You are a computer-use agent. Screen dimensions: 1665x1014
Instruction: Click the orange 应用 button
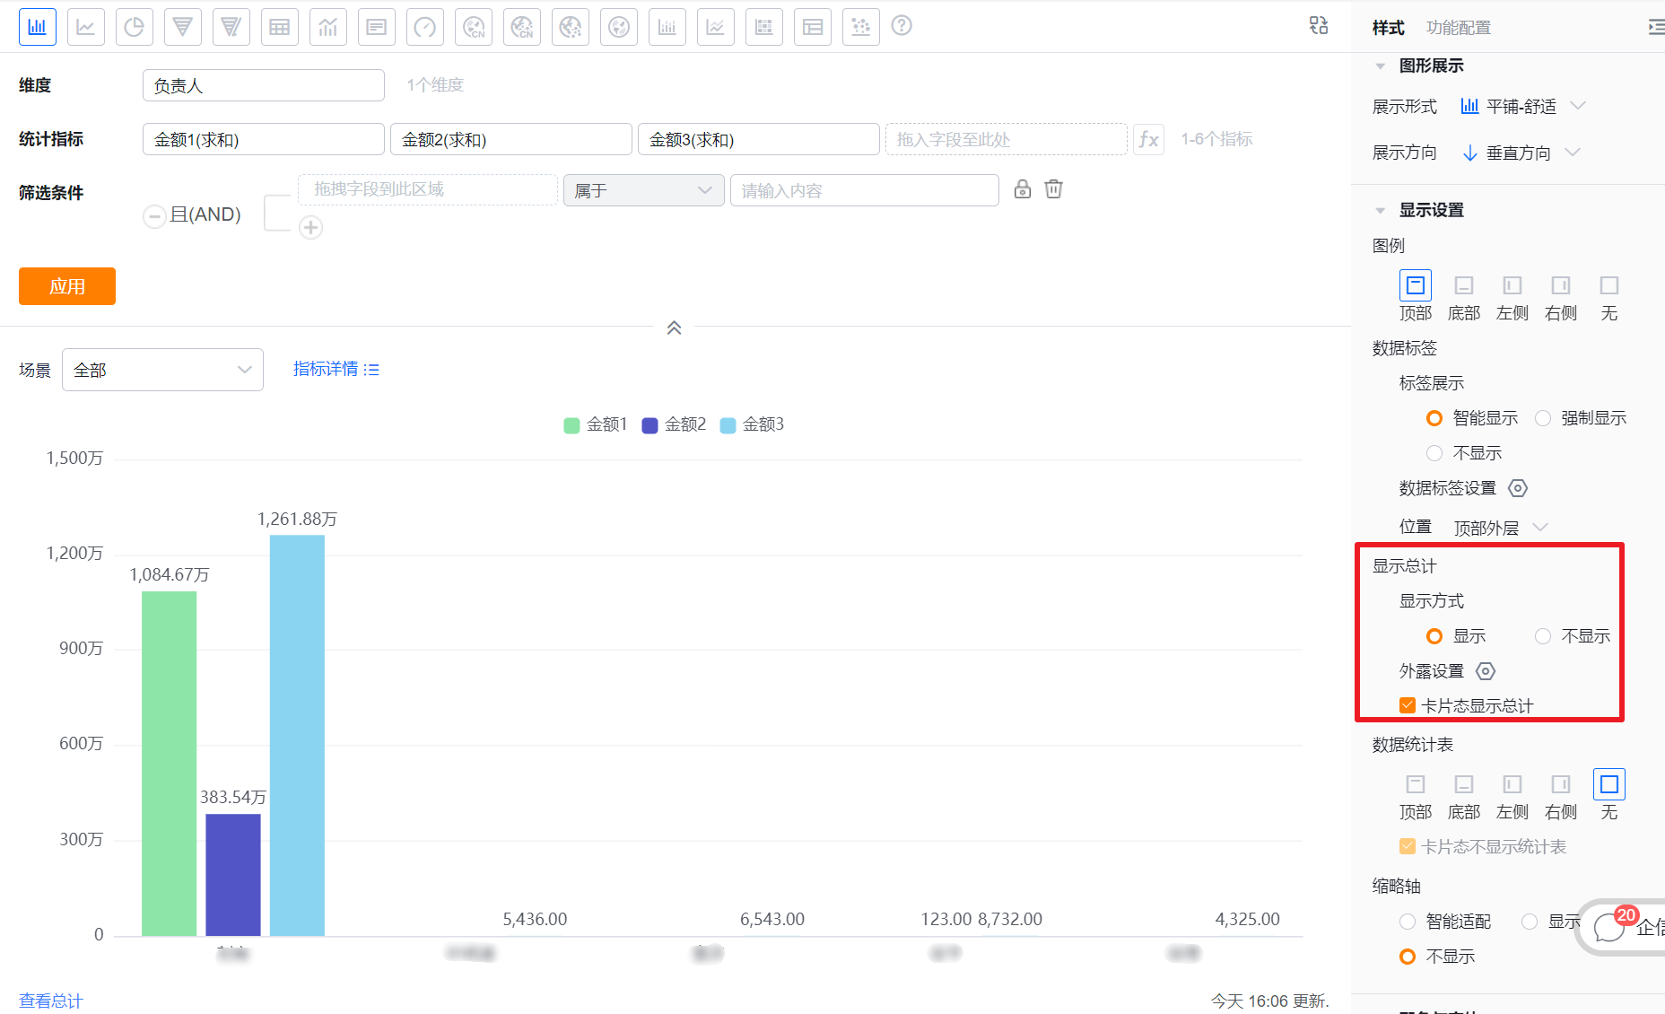click(x=67, y=286)
